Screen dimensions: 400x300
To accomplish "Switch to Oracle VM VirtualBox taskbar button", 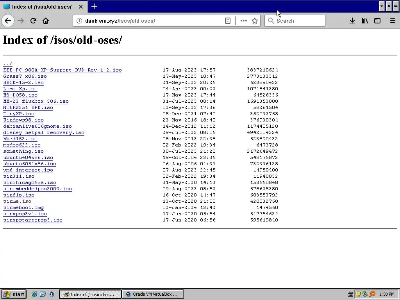I will pos(153,294).
